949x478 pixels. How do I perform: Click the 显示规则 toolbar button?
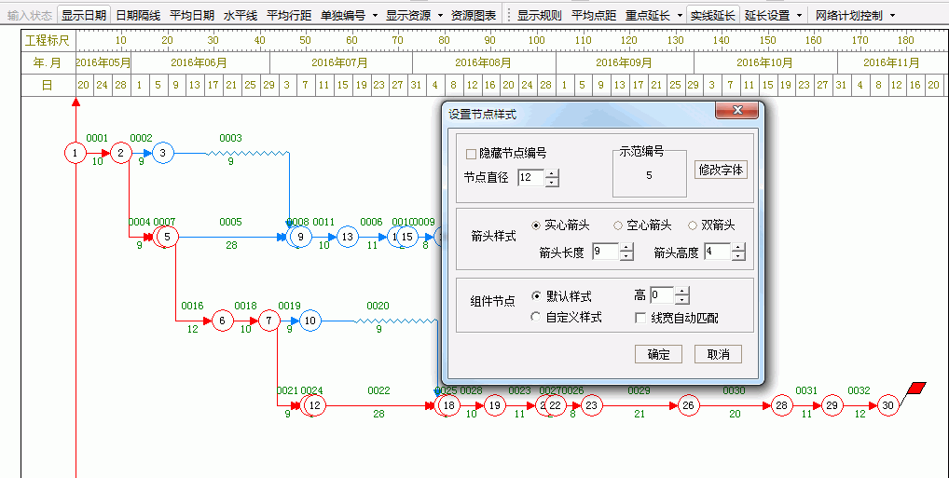coord(539,15)
